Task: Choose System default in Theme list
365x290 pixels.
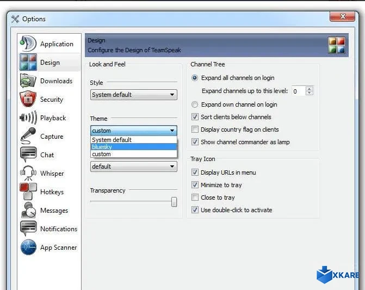Action: click(x=134, y=140)
